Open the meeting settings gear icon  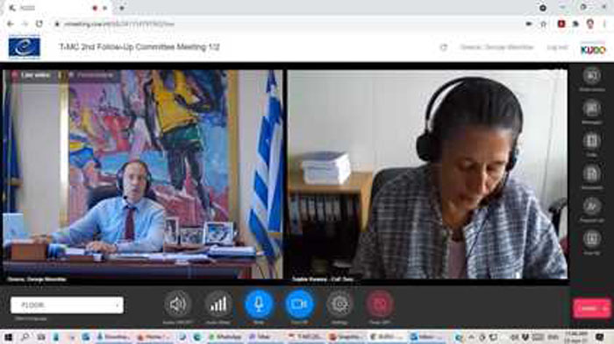click(x=339, y=304)
